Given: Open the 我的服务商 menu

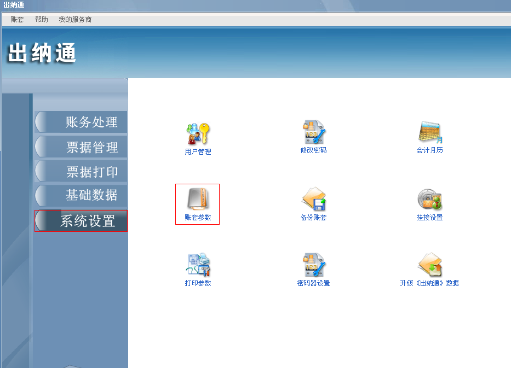Looking at the screenshot, I should pos(75,20).
